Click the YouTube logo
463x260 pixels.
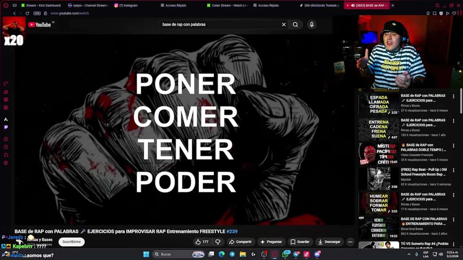pos(40,25)
